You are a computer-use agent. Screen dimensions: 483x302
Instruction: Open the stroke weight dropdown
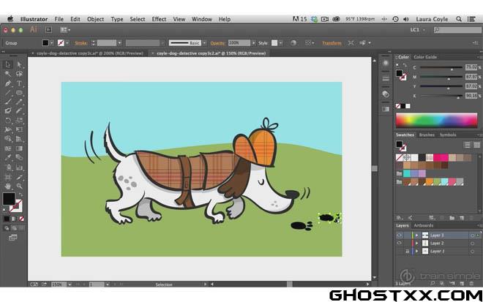coord(119,43)
